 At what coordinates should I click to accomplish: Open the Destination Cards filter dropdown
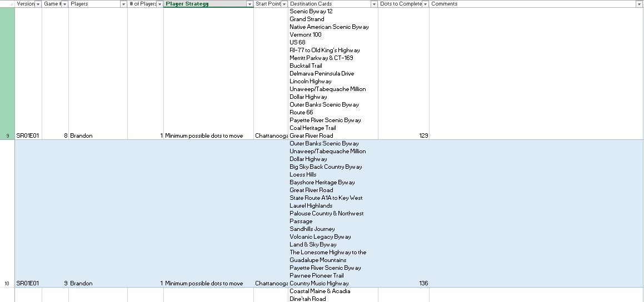[374, 4]
